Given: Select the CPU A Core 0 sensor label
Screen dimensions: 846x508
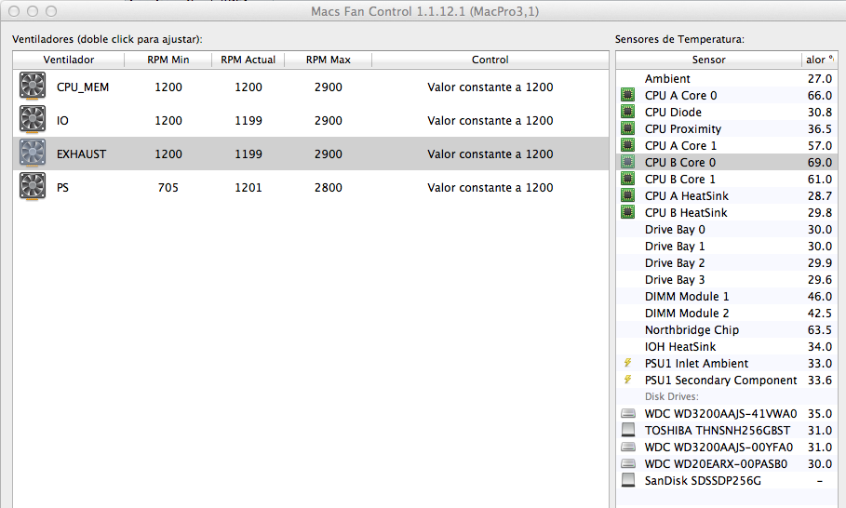Looking at the screenshot, I should pos(681,96).
